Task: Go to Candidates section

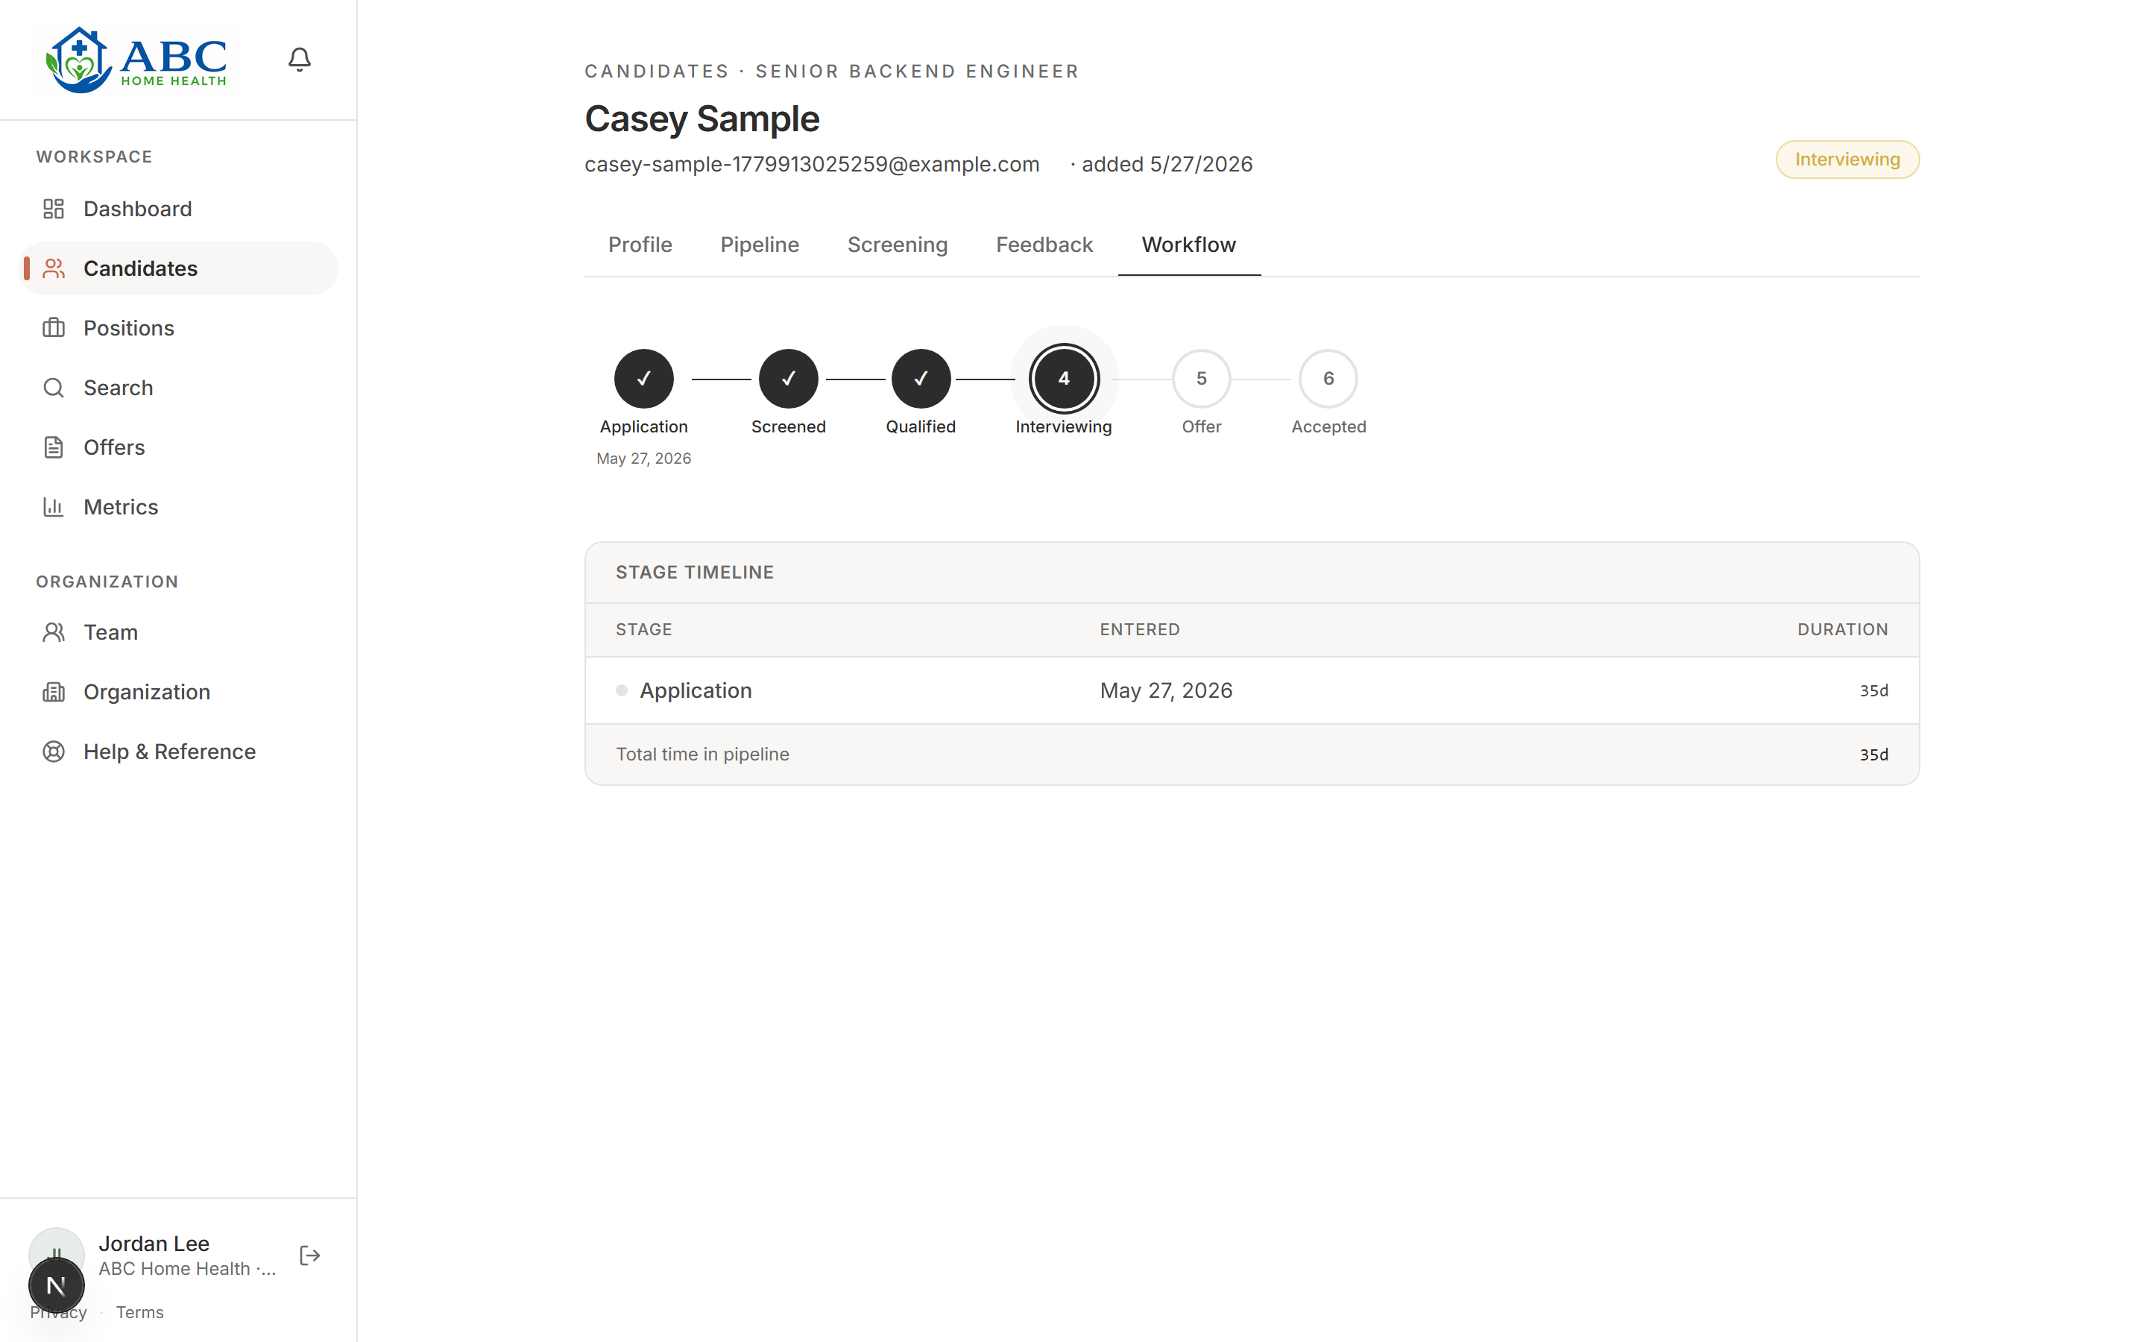Action: (x=178, y=268)
